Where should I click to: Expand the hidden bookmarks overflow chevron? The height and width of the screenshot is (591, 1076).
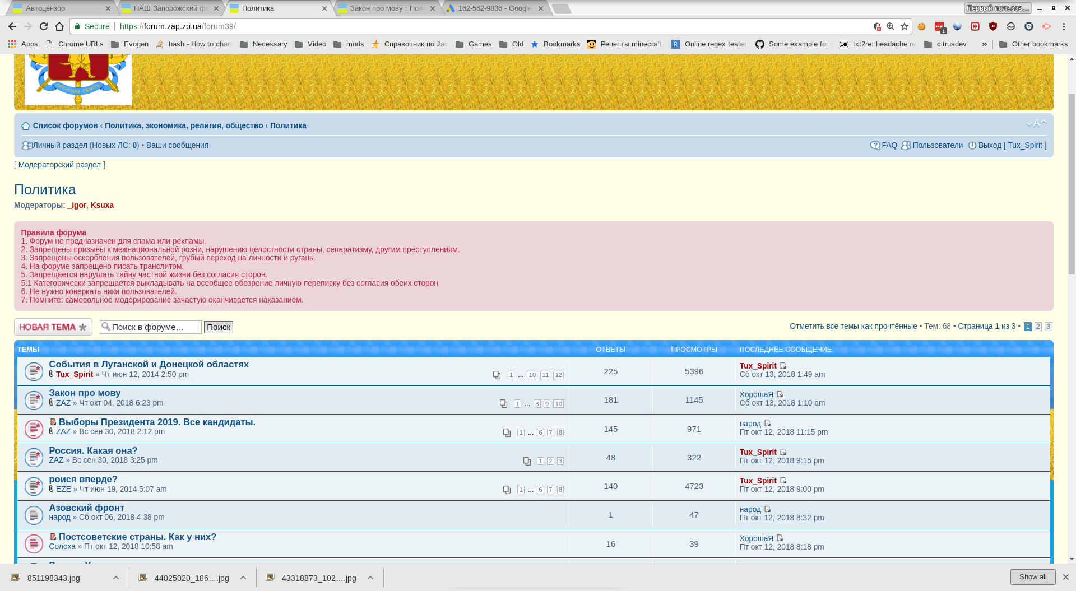984,44
